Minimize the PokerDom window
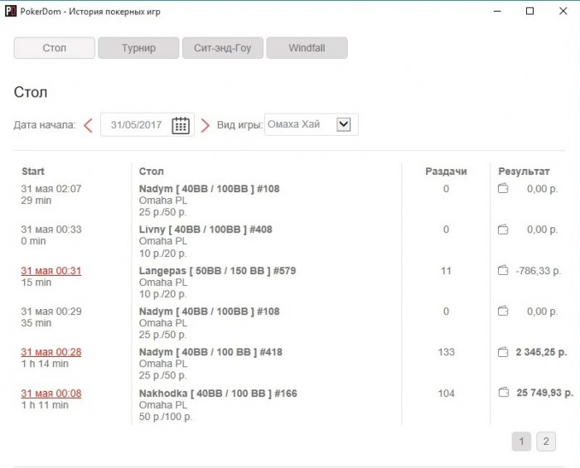Viewport: 580px width, 468px height. (497, 11)
